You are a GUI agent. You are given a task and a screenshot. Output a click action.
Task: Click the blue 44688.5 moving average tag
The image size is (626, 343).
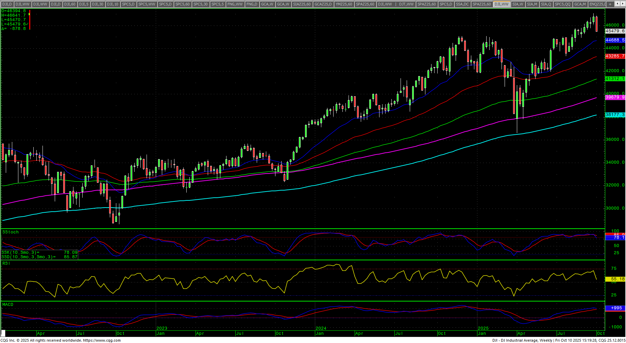point(615,40)
